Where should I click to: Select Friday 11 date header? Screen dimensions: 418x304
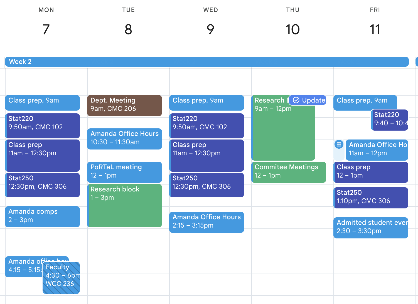375,29
